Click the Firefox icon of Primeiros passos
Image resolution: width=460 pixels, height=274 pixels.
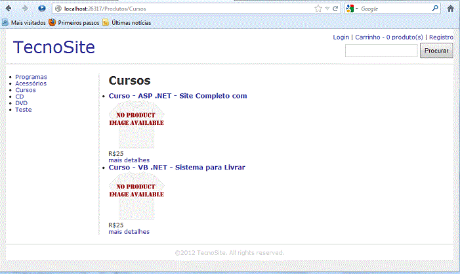pyautogui.click(x=52, y=22)
